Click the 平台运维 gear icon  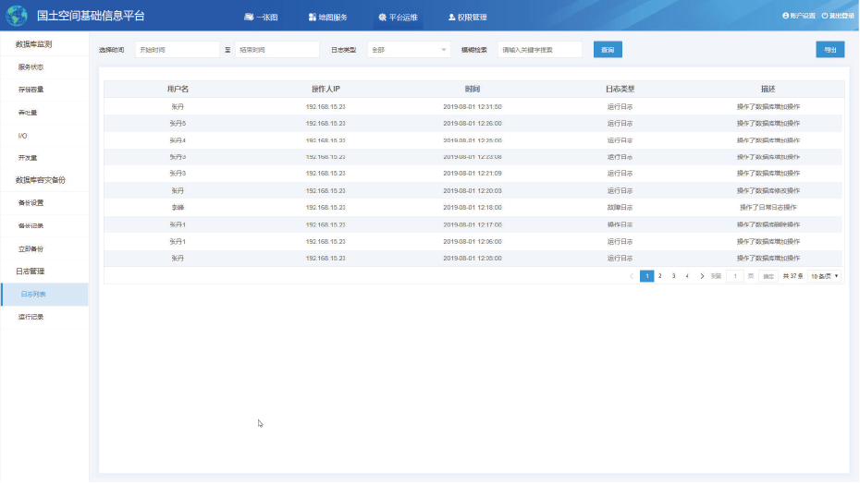click(x=382, y=17)
